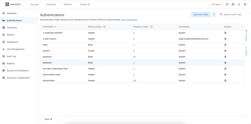Delete the x-auth-custom auth field
Image resolution: width=251 pixels, height=124 pixels.
click(x=225, y=39)
